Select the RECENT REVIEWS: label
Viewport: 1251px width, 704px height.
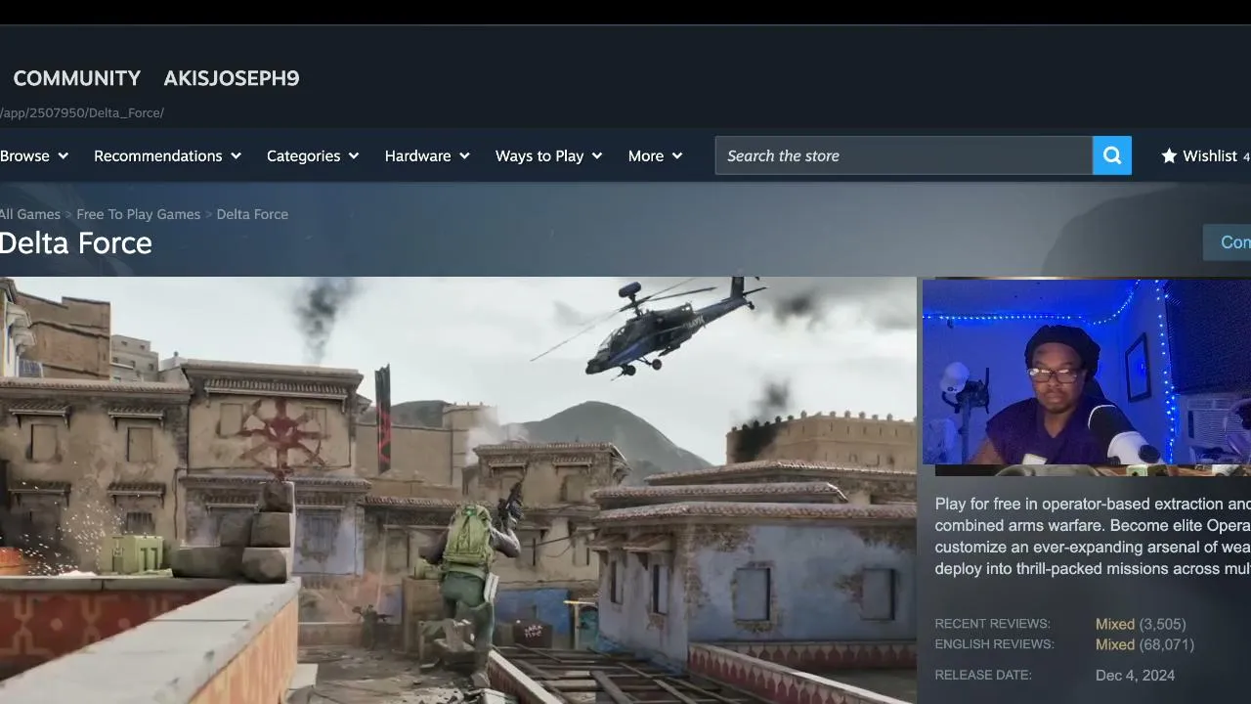tap(992, 624)
